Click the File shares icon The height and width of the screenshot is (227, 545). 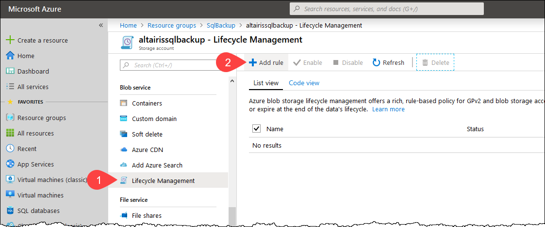tap(124, 215)
